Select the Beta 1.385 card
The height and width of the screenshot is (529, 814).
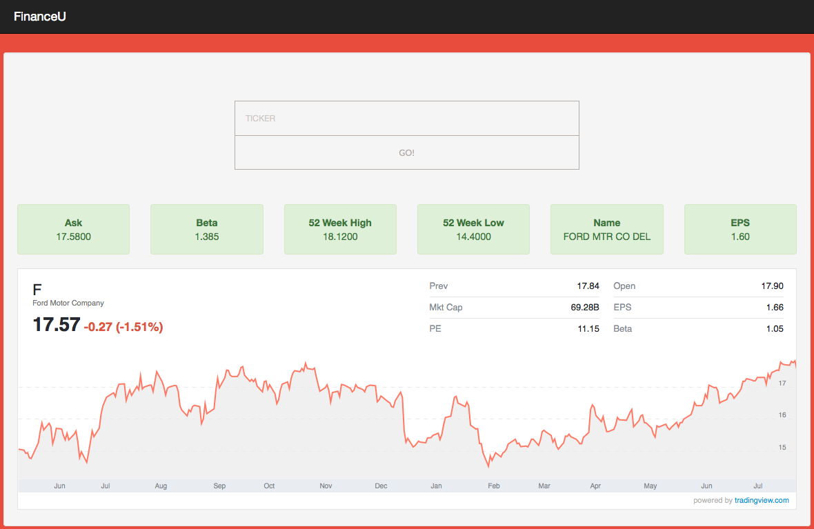click(207, 230)
